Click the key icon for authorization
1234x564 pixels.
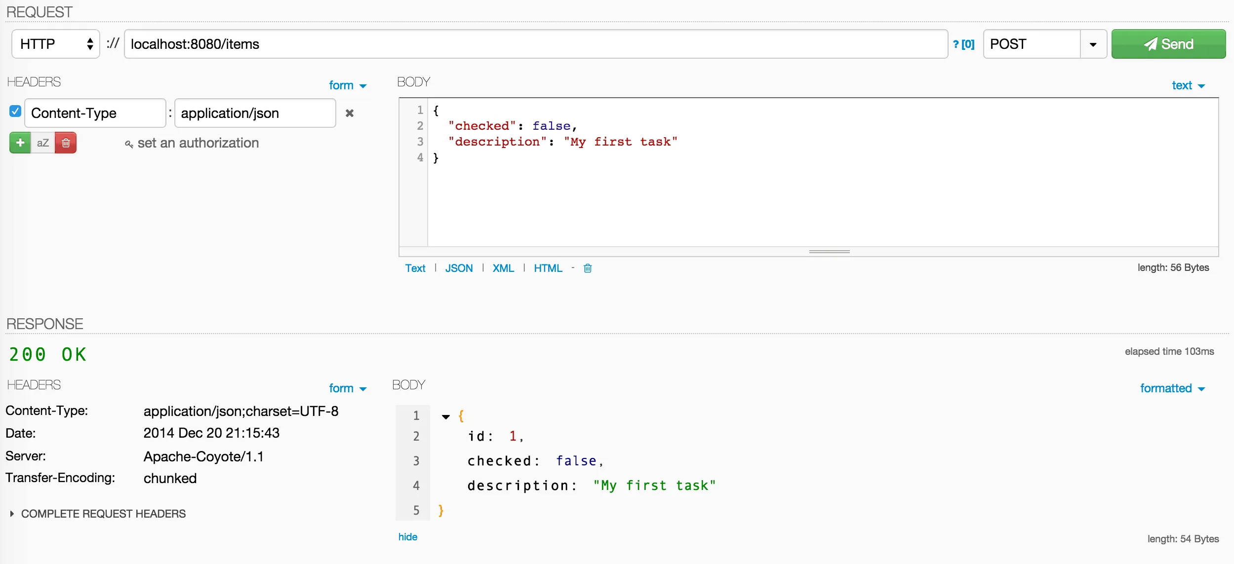(129, 144)
